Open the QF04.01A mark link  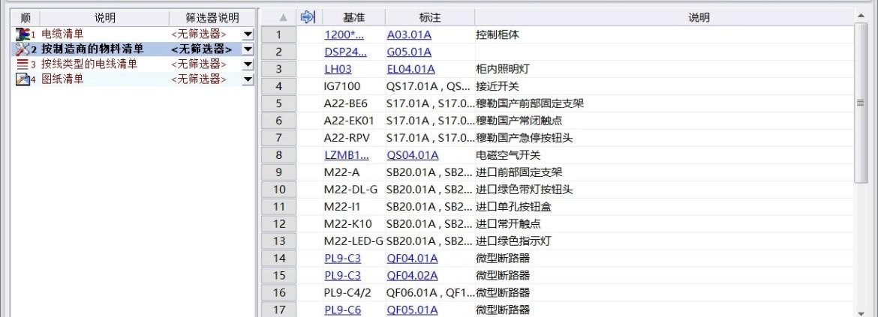412,259
